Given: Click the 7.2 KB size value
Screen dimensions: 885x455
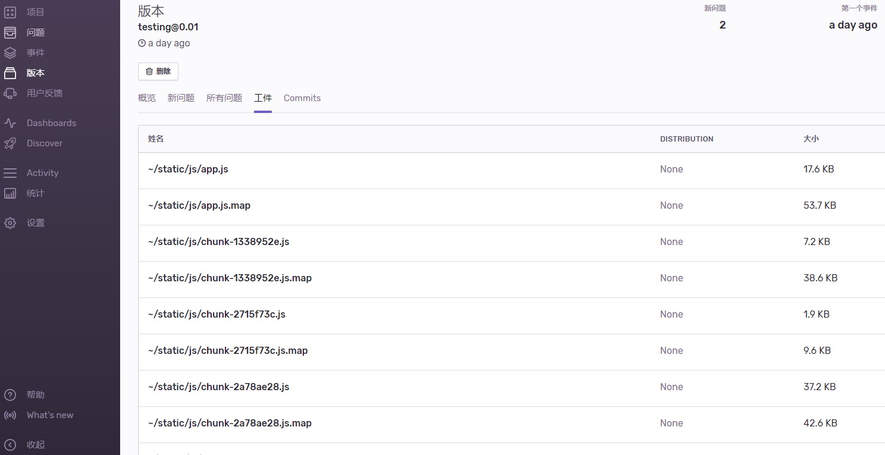Looking at the screenshot, I should pyautogui.click(x=817, y=241).
